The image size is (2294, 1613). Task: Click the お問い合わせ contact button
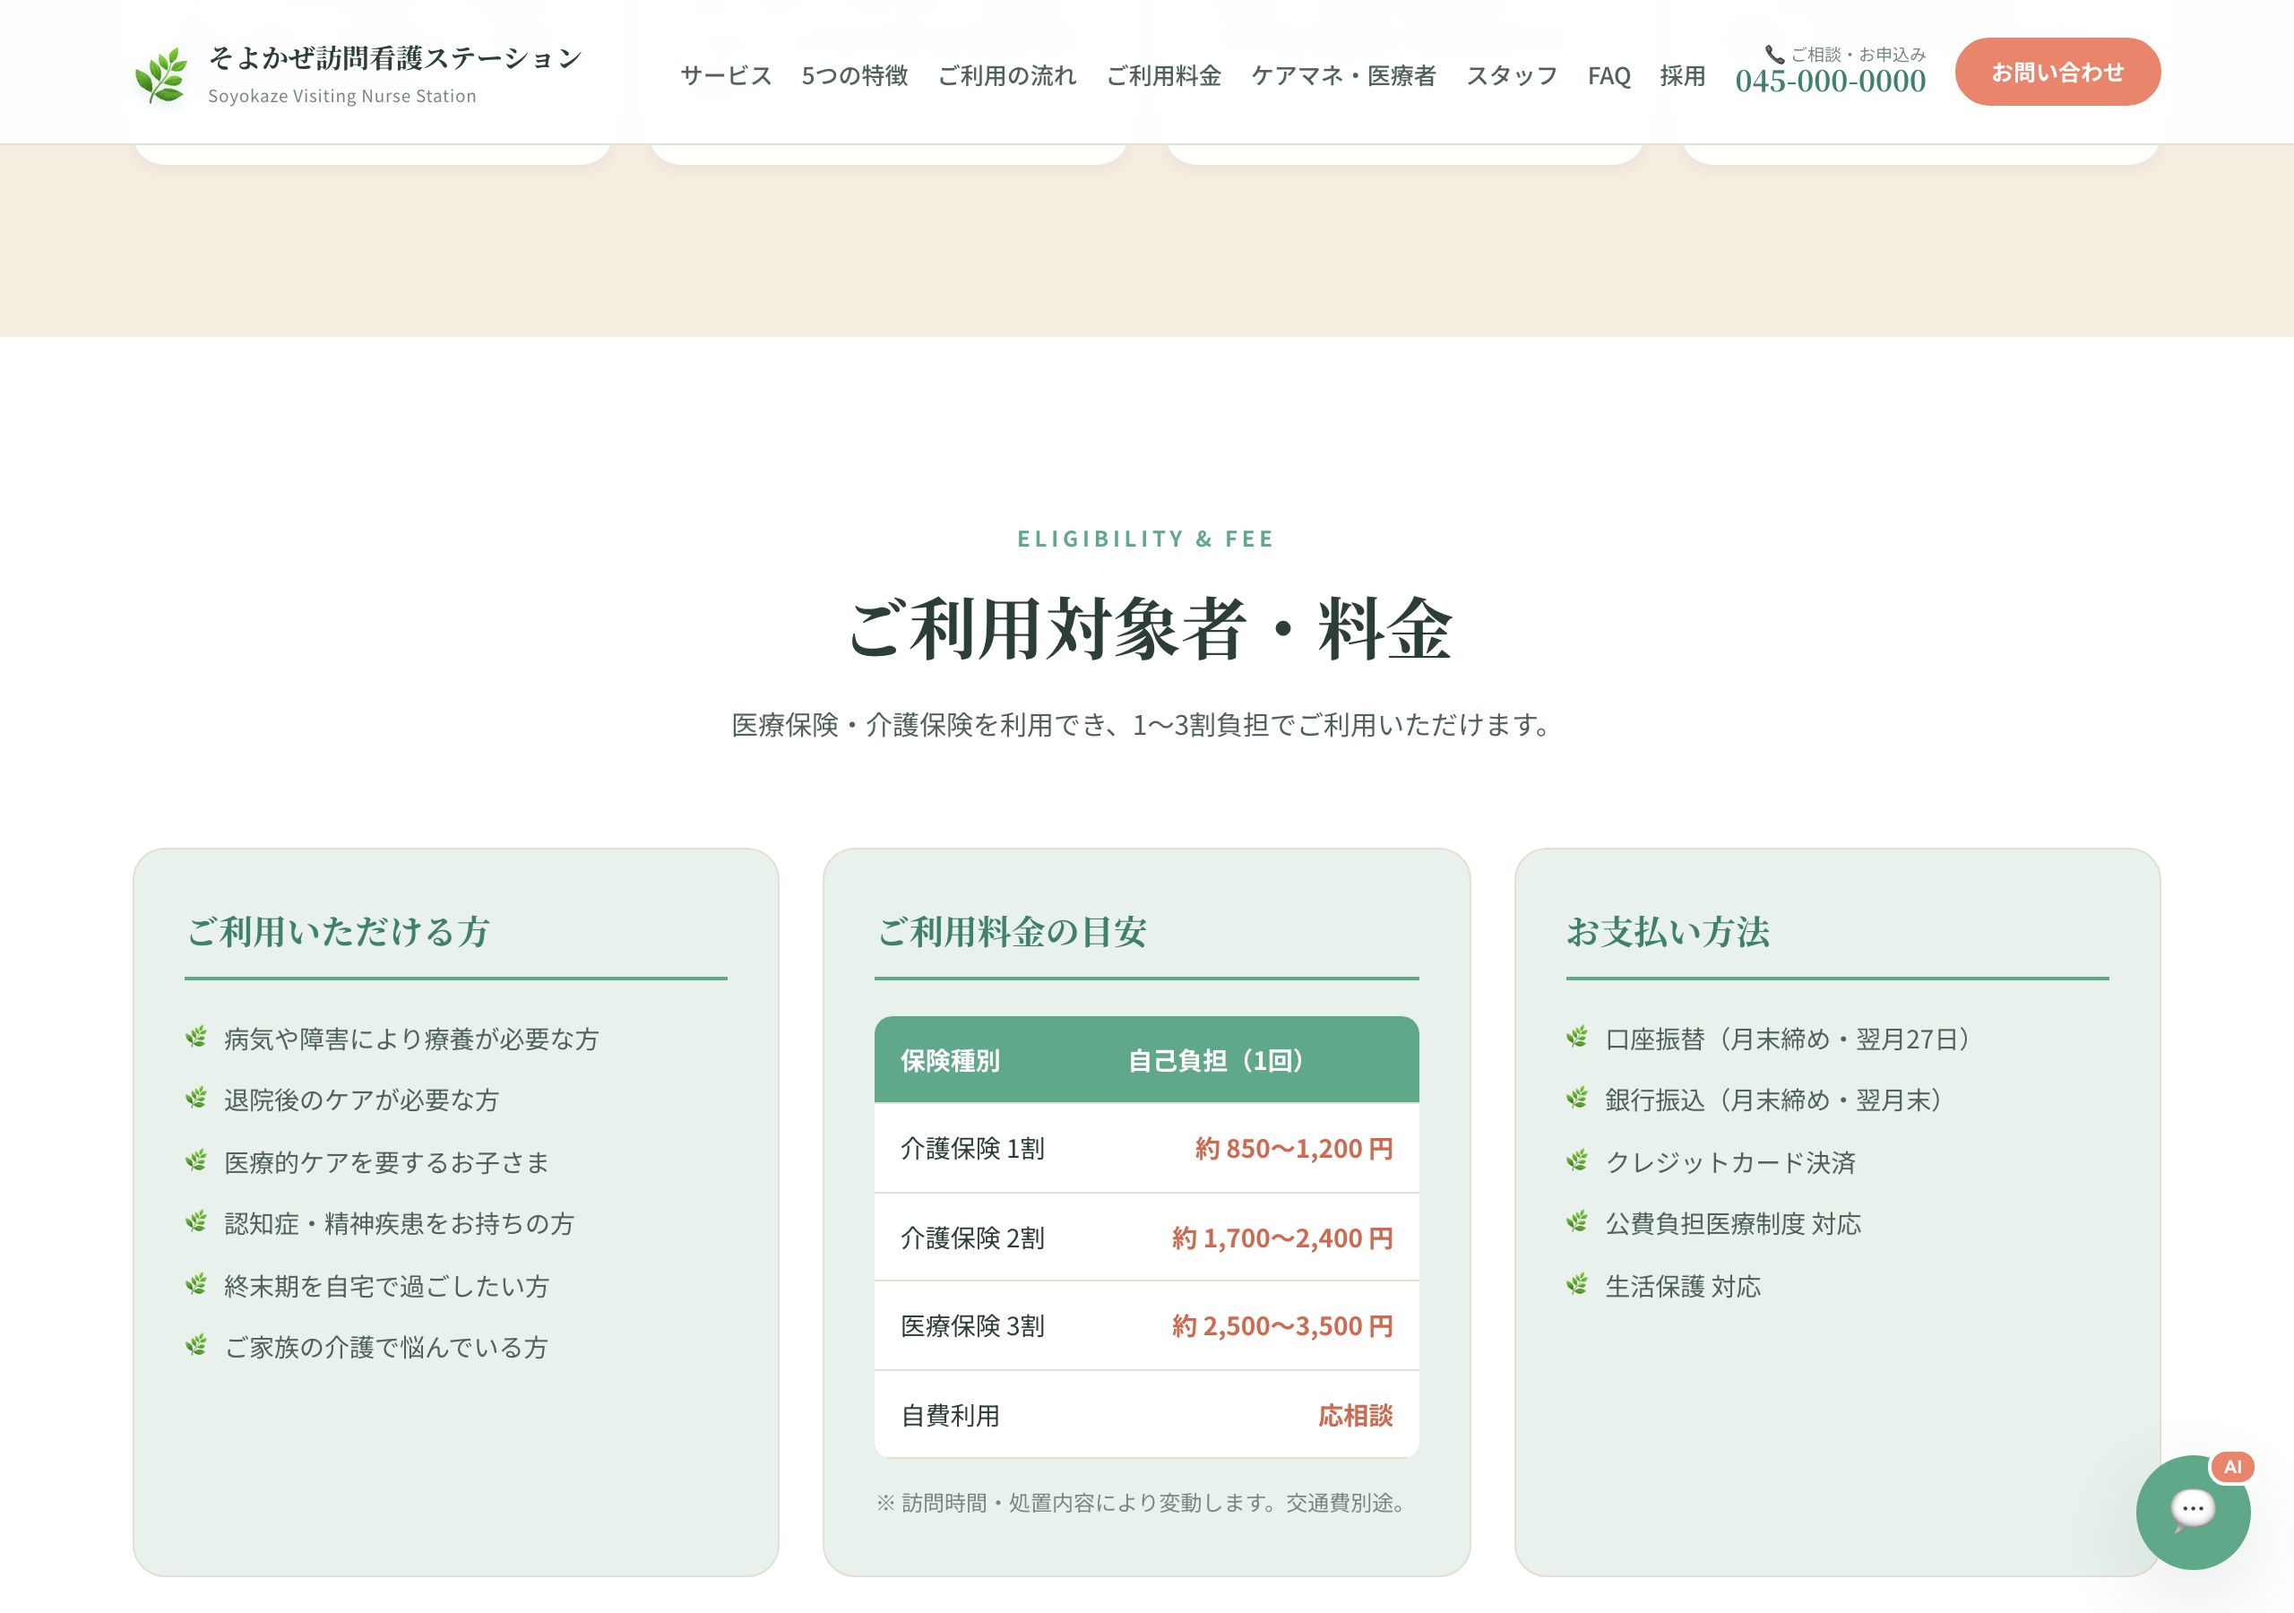point(2057,71)
